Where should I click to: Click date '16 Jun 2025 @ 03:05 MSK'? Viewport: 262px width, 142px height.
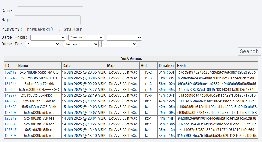(84, 78)
